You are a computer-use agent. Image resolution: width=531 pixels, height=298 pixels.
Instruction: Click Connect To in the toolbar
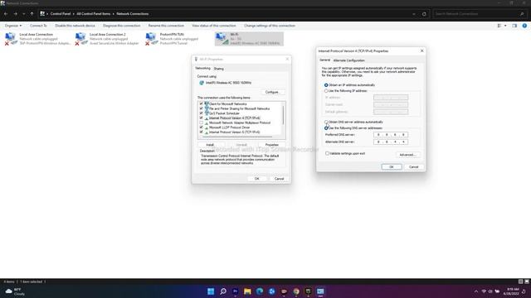tap(38, 26)
